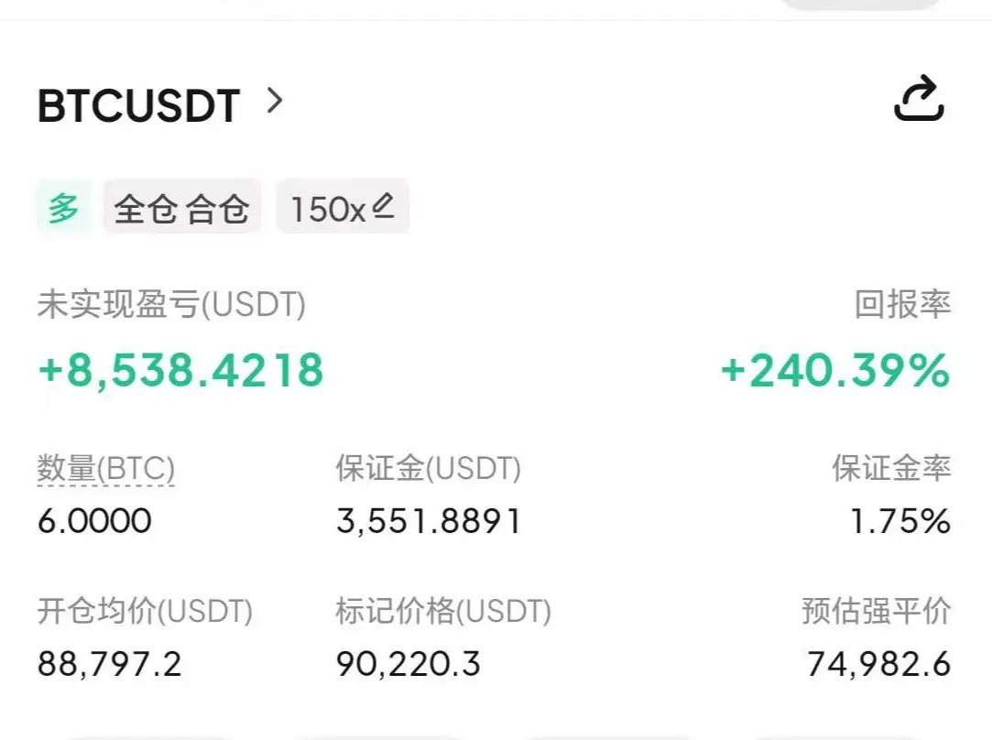Click the pencil edit icon beside 150x

click(383, 206)
